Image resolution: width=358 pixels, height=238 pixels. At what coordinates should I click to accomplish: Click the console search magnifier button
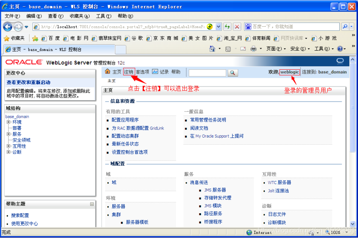[233, 73]
